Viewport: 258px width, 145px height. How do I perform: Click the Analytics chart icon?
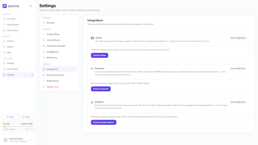(x=92, y=102)
